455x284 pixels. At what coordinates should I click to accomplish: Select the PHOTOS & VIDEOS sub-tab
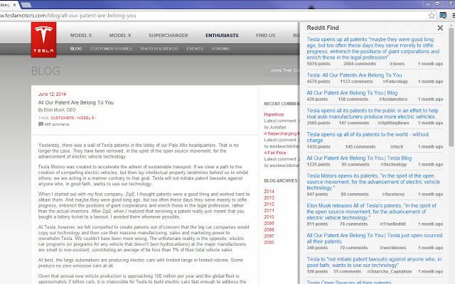click(159, 49)
